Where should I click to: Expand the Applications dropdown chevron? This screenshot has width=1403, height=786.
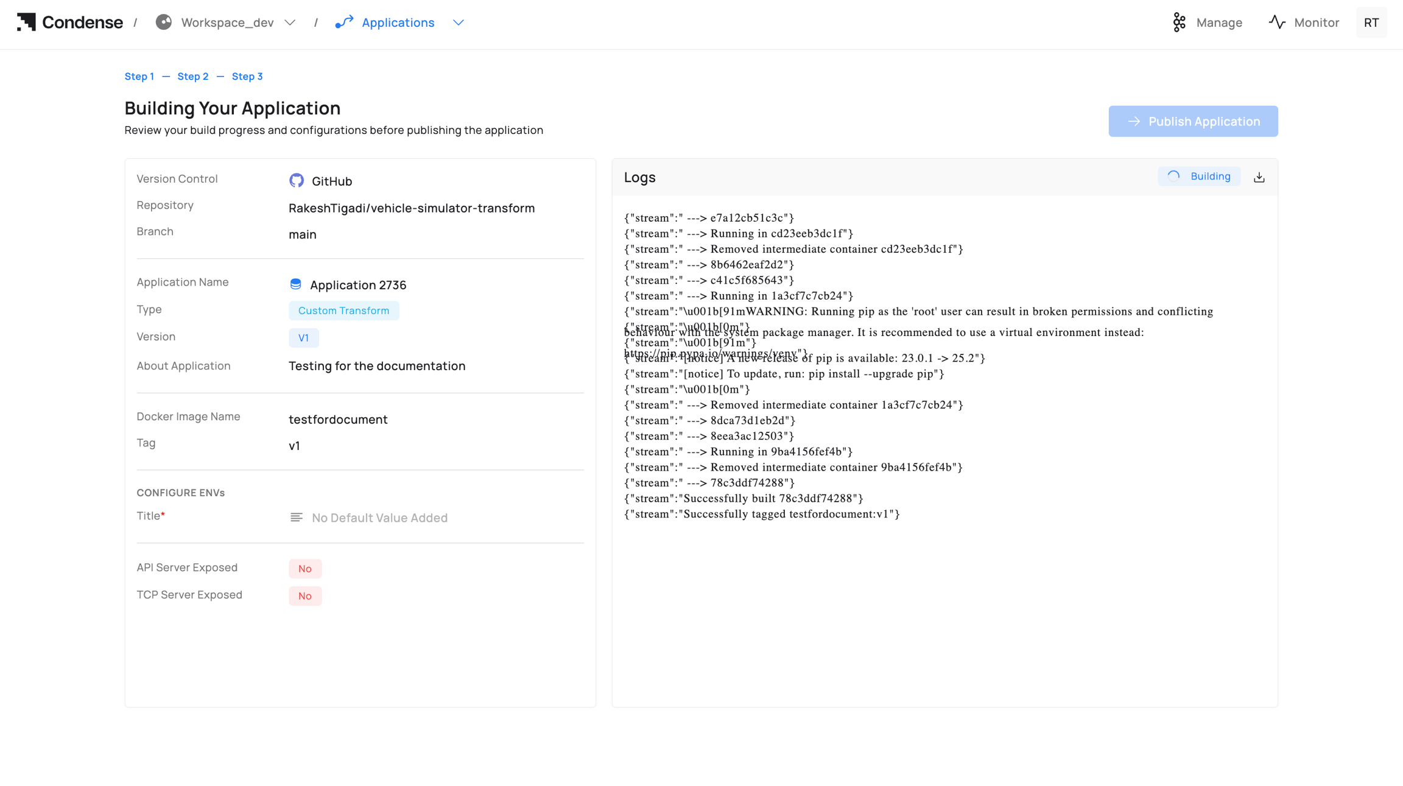coord(459,23)
